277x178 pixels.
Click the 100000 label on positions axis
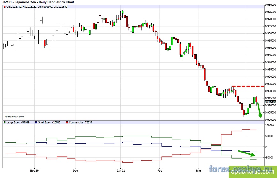(x=269, y=125)
